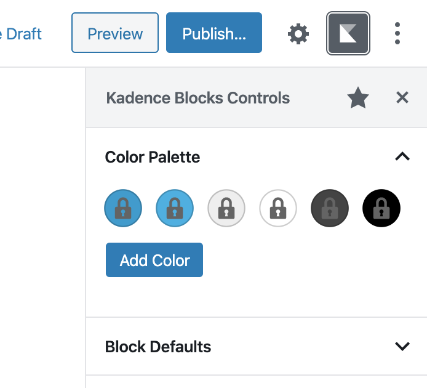The image size is (427, 388).
Task: Toggle the Kadence Blocks Controls icon
Action: tap(348, 33)
